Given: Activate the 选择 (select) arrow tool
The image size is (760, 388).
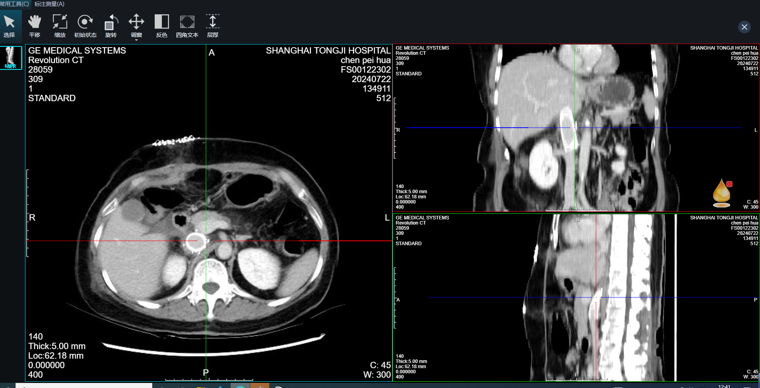Looking at the screenshot, I should 9,26.
